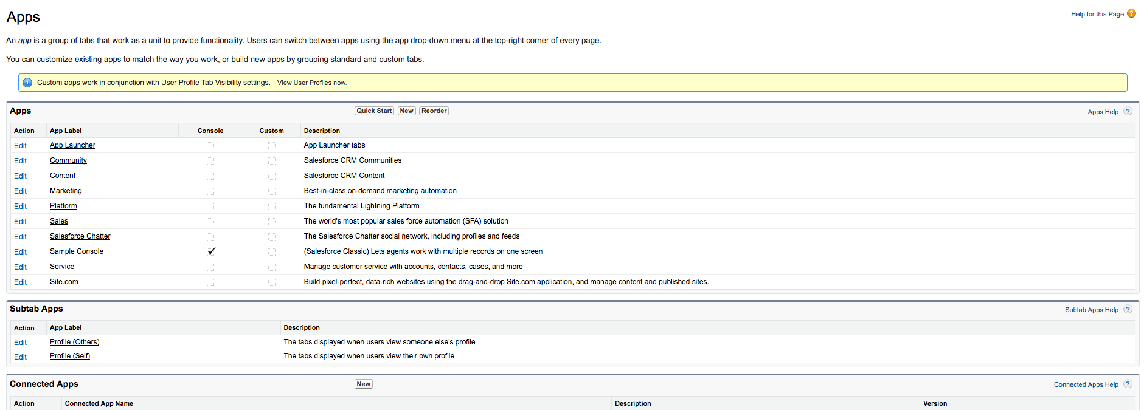Open the Sales app label link
Screen dimensions: 1144x410
click(x=59, y=221)
